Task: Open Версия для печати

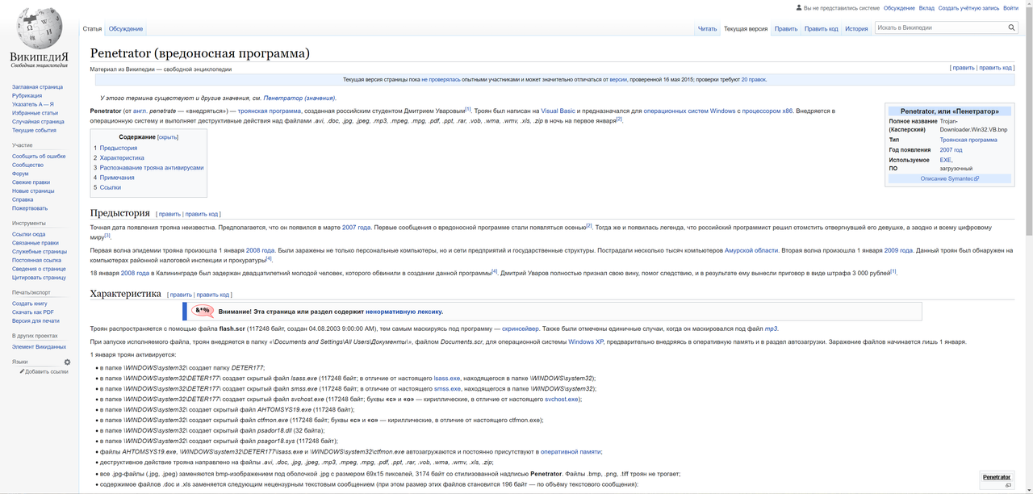Action: pyautogui.click(x=36, y=321)
